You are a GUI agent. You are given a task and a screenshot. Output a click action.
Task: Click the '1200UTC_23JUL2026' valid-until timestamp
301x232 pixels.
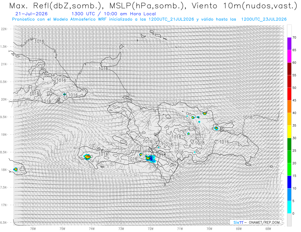pyautogui.click(x=264, y=19)
